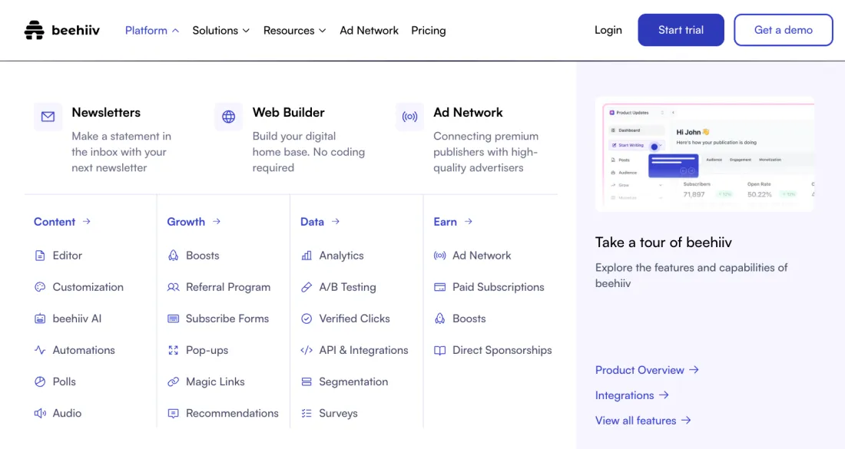Open the Pricing page from navbar

[x=428, y=31]
